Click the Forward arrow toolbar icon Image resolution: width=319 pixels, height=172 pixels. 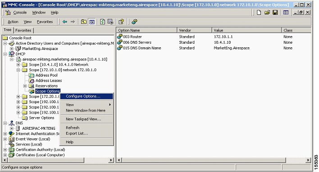(73, 22)
